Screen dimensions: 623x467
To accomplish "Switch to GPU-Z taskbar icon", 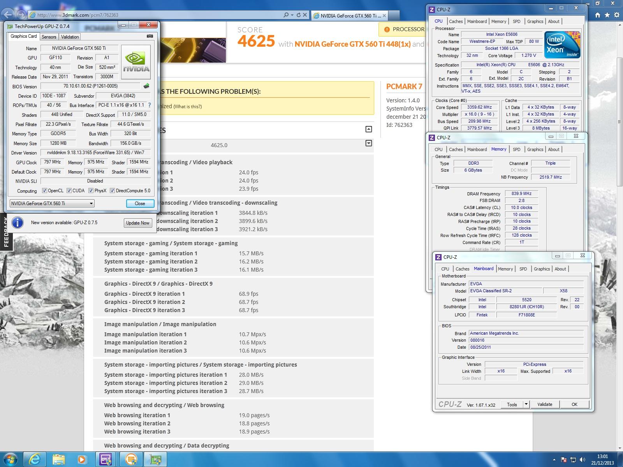I will [156, 460].
